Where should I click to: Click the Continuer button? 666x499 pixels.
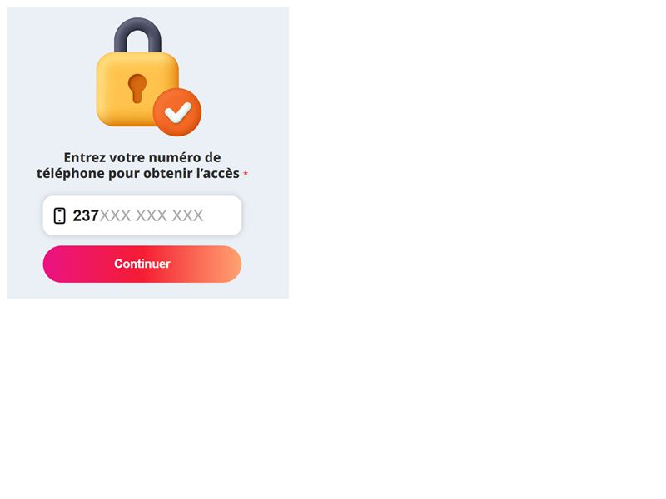point(142,264)
